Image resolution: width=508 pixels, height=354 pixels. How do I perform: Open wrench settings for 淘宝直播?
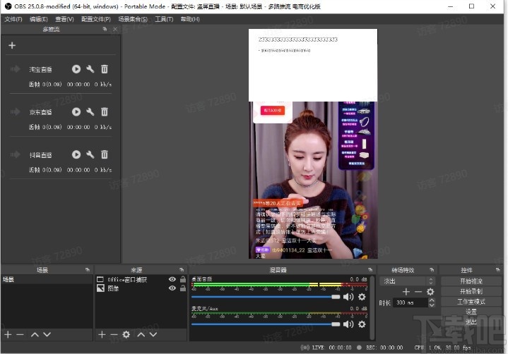(x=90, y=69)
